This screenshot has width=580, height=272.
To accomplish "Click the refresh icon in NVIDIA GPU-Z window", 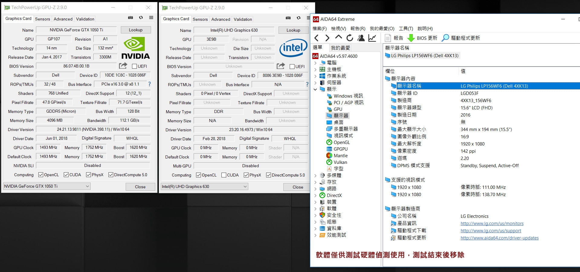I will 141,18.
